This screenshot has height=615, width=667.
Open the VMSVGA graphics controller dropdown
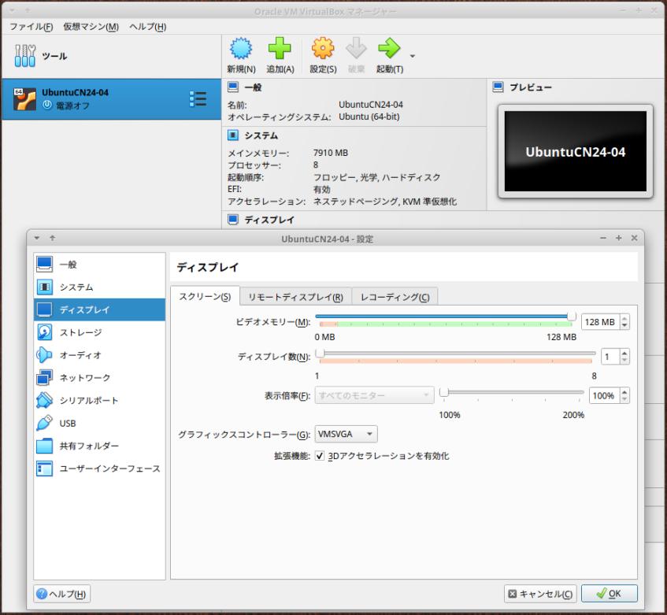pos(346,434)
